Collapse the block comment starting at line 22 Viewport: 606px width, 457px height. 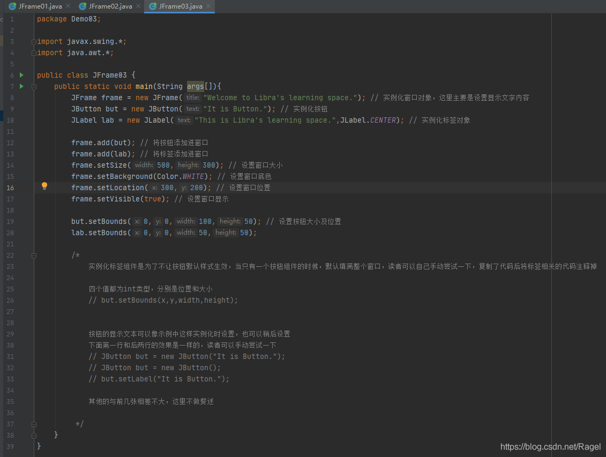(33, 255)
